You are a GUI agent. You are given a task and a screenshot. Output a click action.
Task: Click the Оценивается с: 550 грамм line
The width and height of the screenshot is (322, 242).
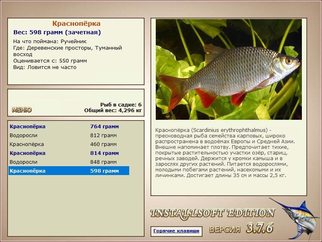click(50, 61)
